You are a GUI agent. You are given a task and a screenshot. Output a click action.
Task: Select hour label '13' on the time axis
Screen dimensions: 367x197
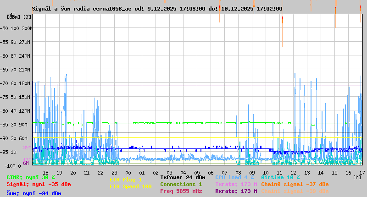tap(307, 173)
